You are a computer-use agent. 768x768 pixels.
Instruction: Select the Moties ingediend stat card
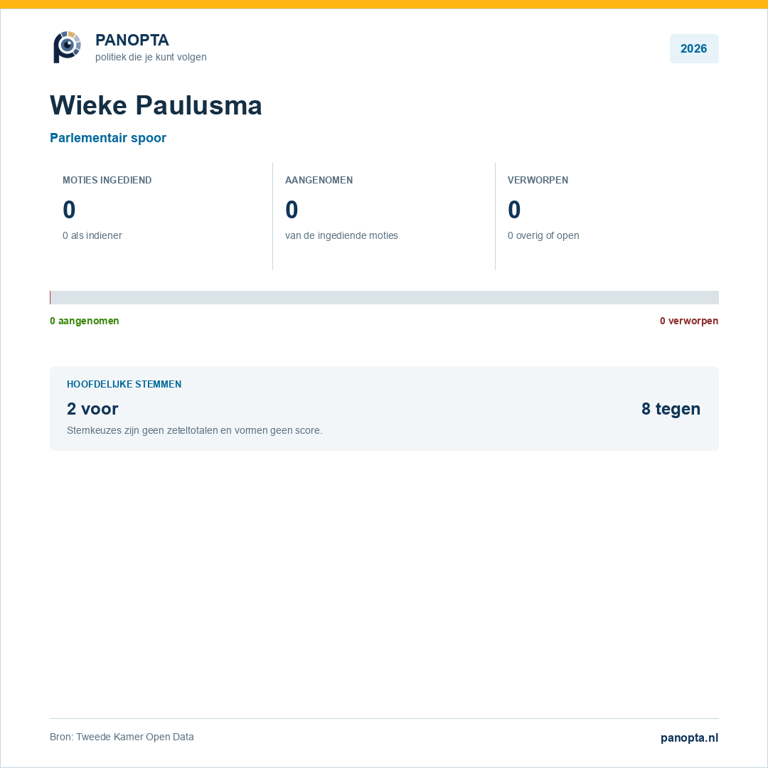(x=161, y=216)
